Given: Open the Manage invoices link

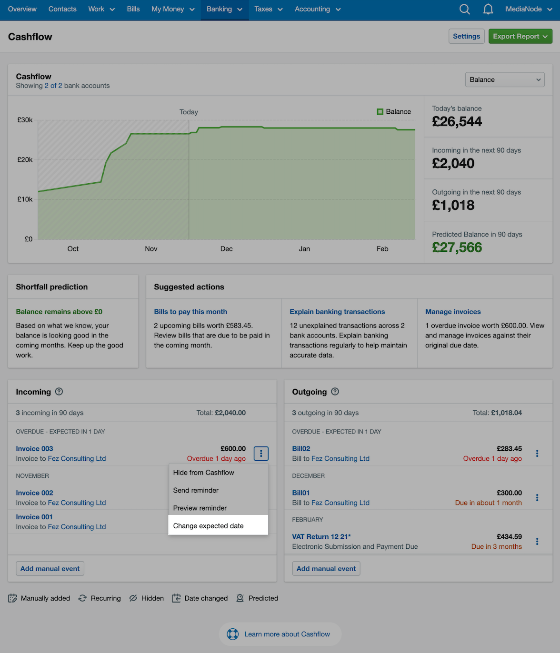Looking at the screenshot, I should coord(453,312).
